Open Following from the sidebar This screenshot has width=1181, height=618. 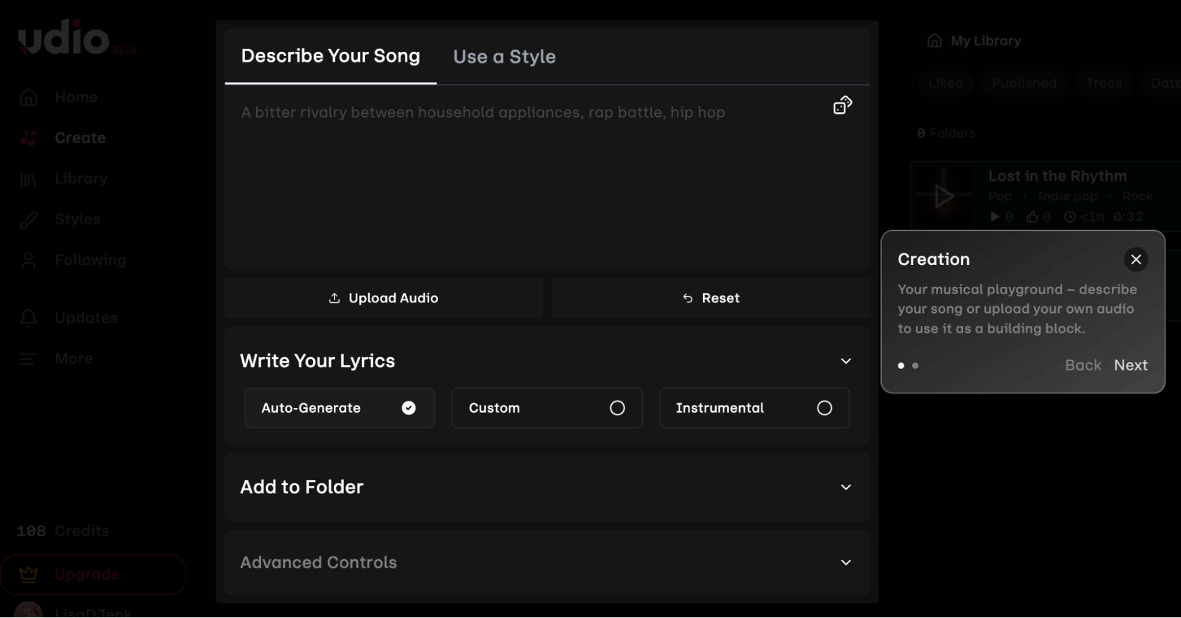pyautogui.click(x=90, y=260)
